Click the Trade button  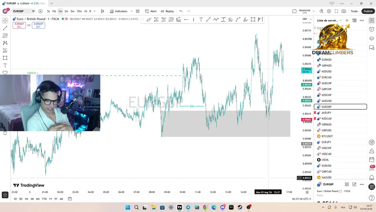click(x=354, y=11)
